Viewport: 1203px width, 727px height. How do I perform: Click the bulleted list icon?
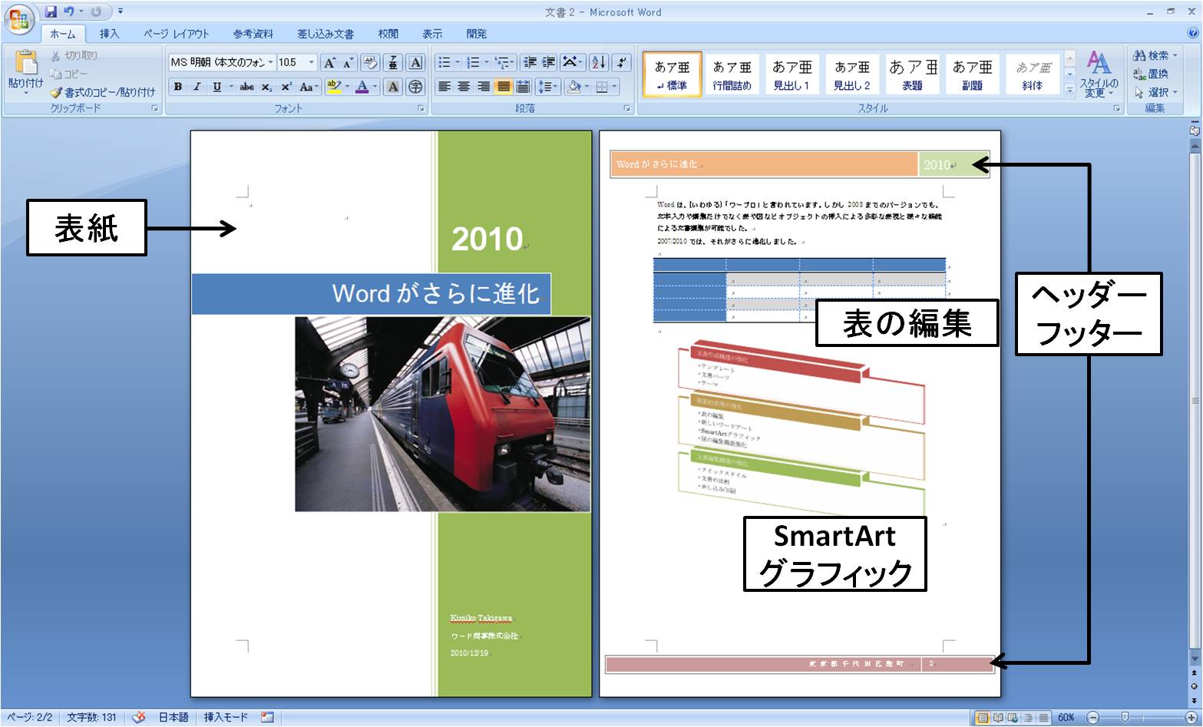(445, 63)
